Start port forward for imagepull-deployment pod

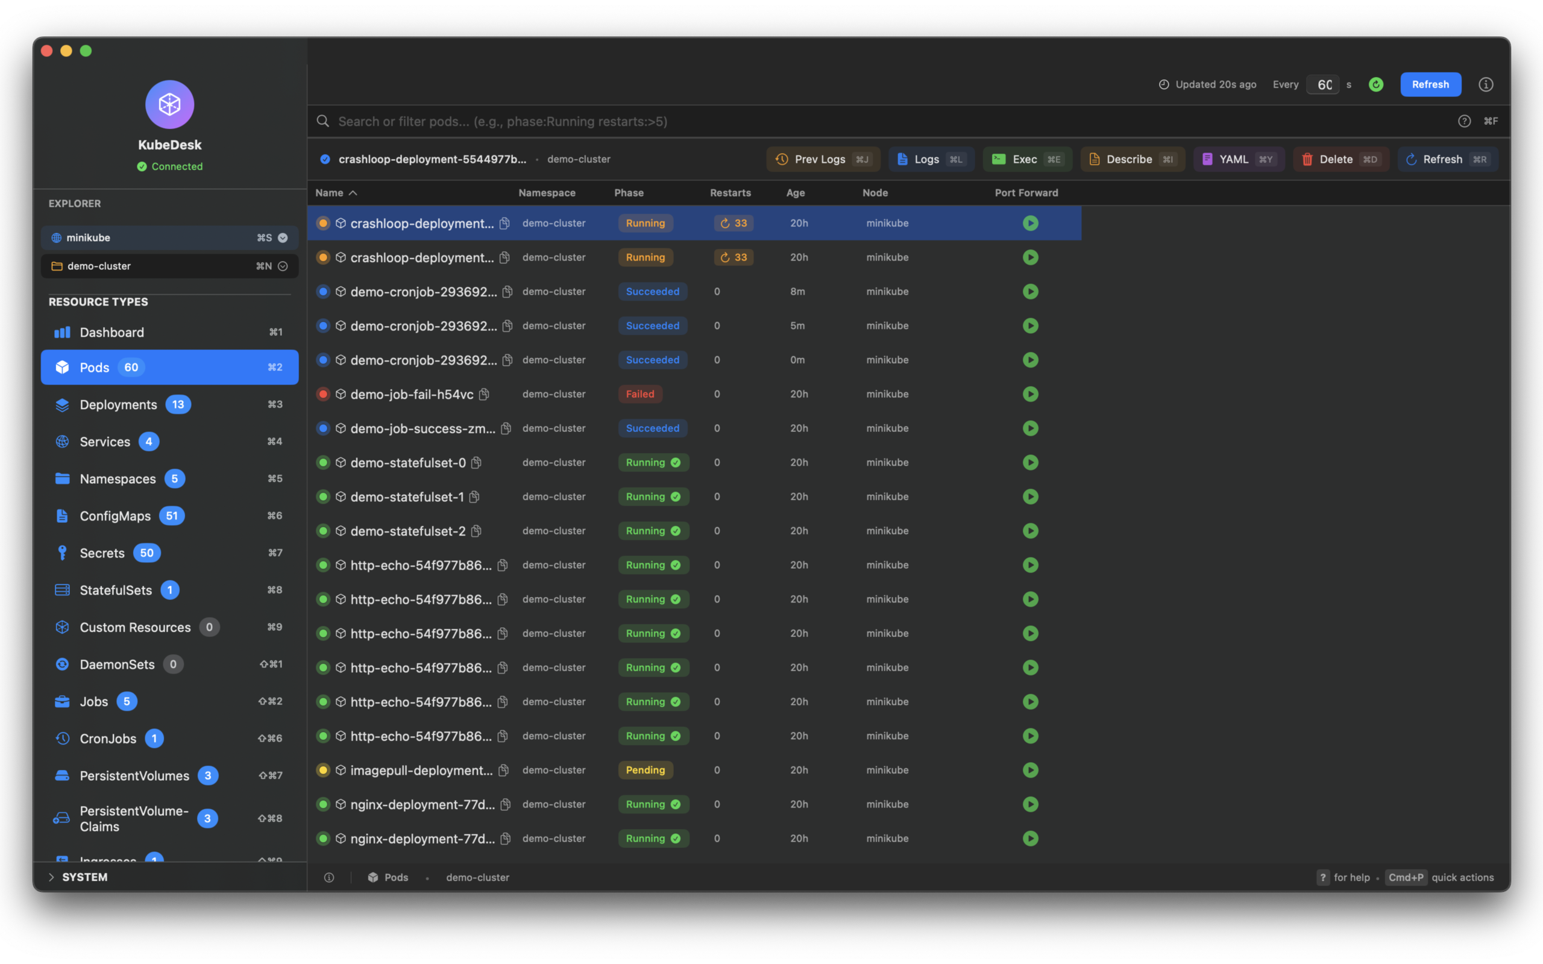[x=1030, y=770]
